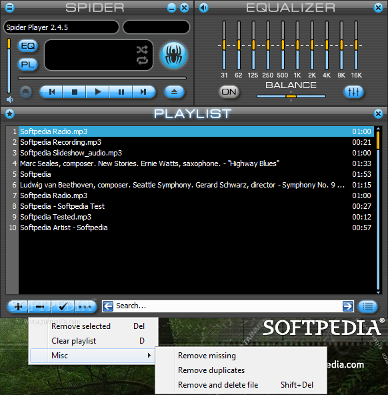This screenshot has width=388, height=395.
Task: Open the playlist select checkmark menu
Action: point(63,306)
